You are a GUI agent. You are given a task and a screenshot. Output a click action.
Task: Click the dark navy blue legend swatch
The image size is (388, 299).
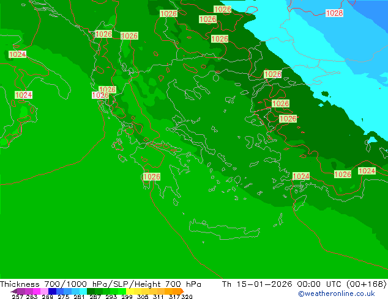[52, 291]
